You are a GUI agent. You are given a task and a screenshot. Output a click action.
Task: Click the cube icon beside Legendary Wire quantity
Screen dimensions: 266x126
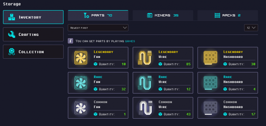point(160,64)
